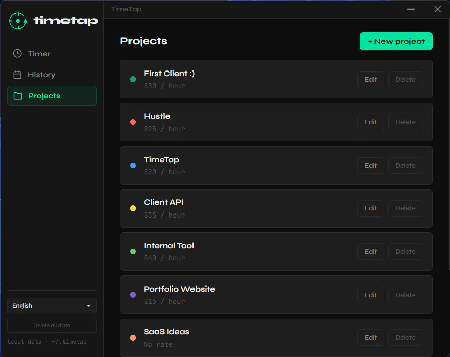The image size is (450, 357).
Task: Edit the TimeTap project
Action: point(371,166)
